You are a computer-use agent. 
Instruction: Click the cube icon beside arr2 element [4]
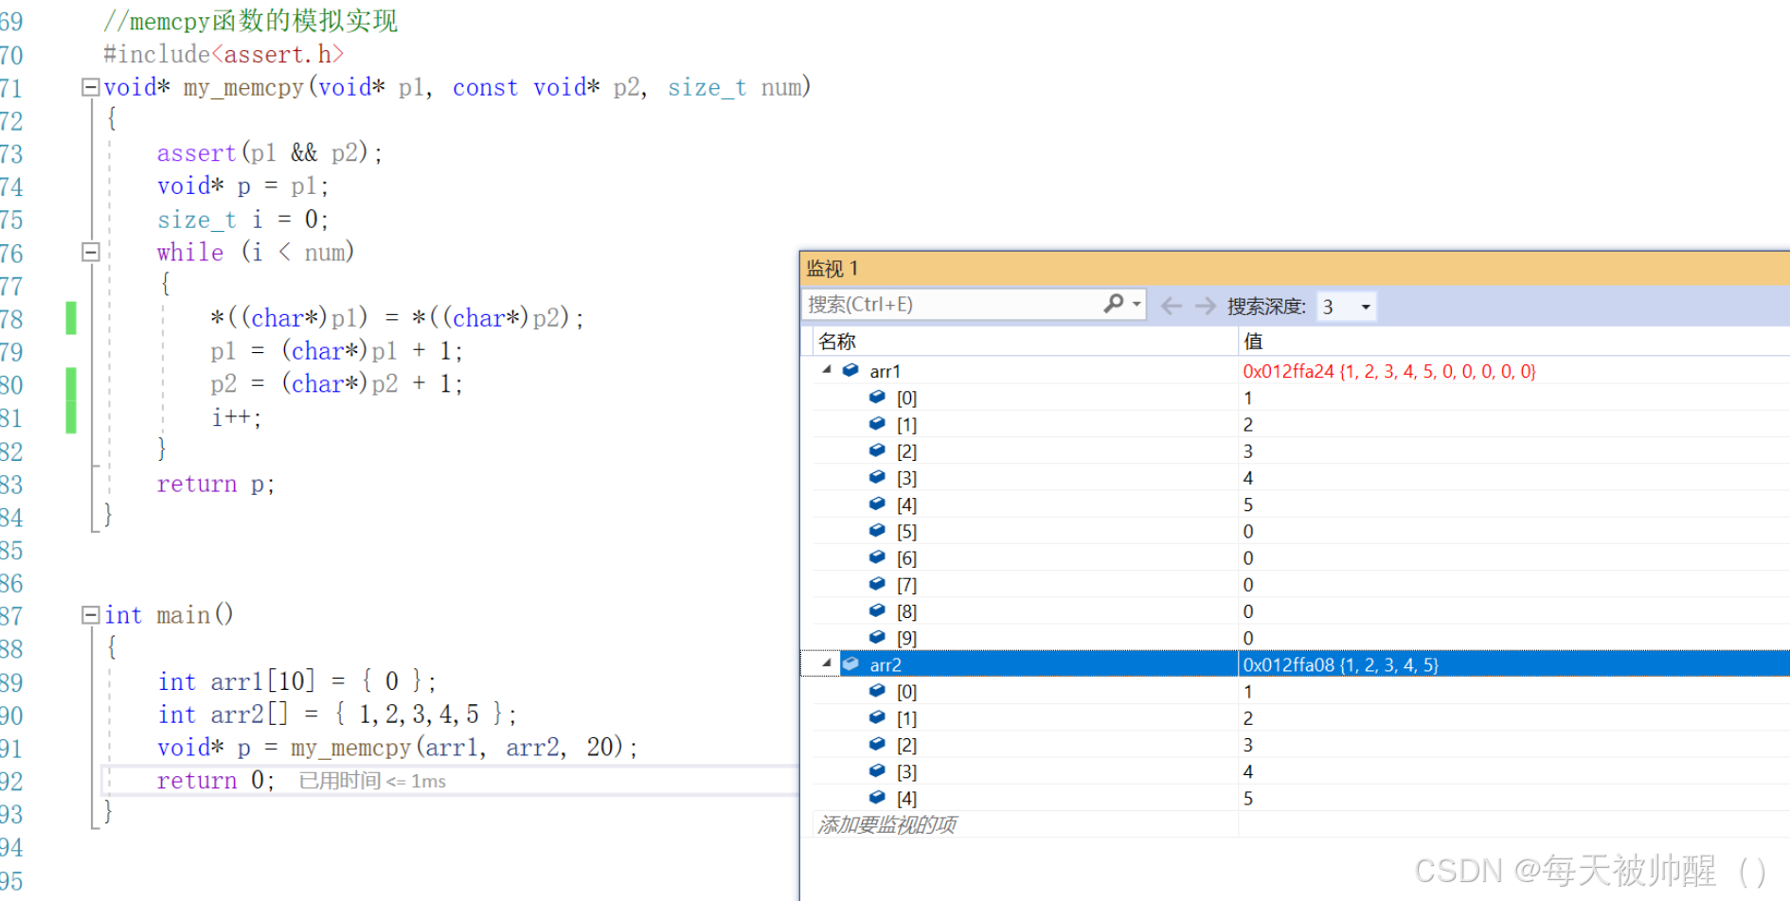tap(877, 797)
